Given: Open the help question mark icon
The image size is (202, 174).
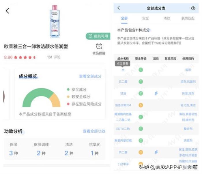Looking at the screenshot, I should [193, 8].
